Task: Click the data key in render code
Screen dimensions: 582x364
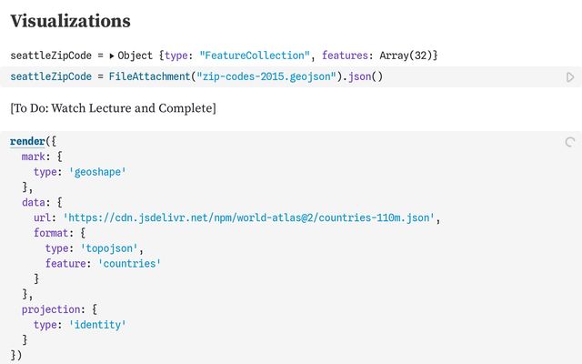Action: coord(35,202)
